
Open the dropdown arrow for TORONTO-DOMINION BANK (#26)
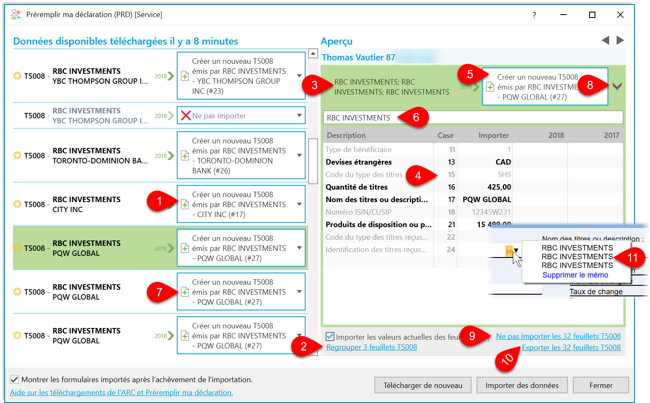click(299, 155)
